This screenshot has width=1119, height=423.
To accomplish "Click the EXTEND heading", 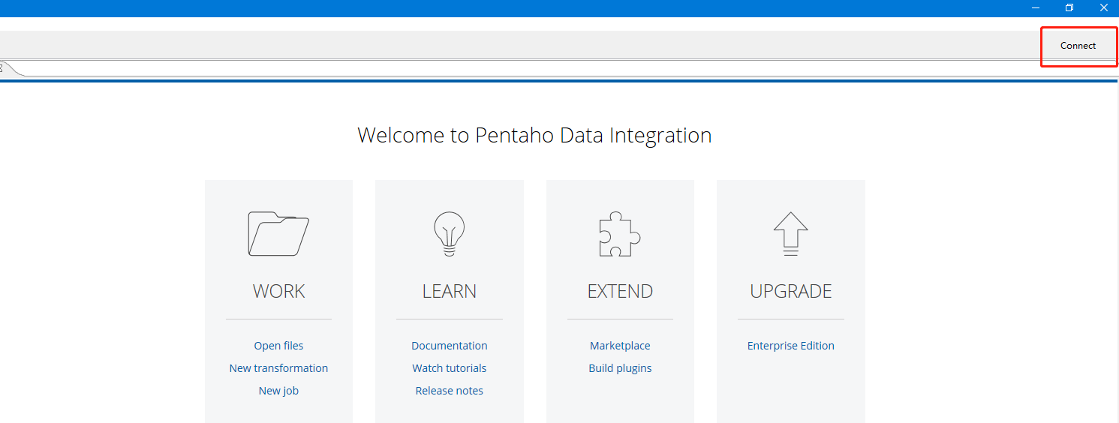I will click(x=620, y=291).
